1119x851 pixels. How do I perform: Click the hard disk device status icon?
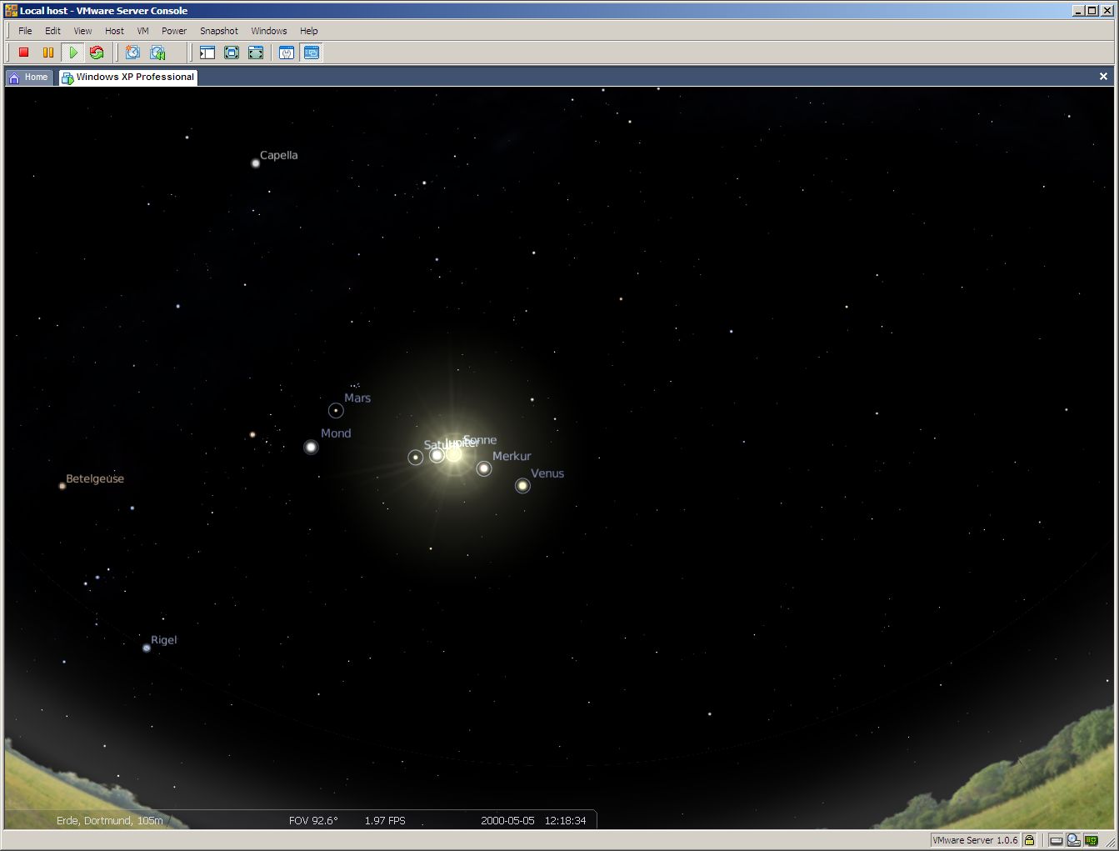(1056, 840)
